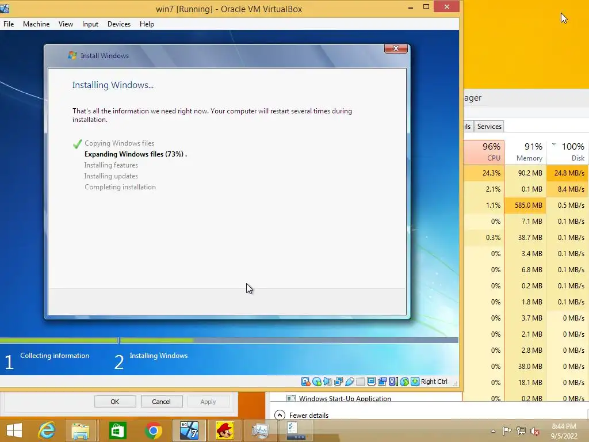Click the optical disk indicator icon
The height and width of the screenshot is (442, 589).
(x=317, y=382)
